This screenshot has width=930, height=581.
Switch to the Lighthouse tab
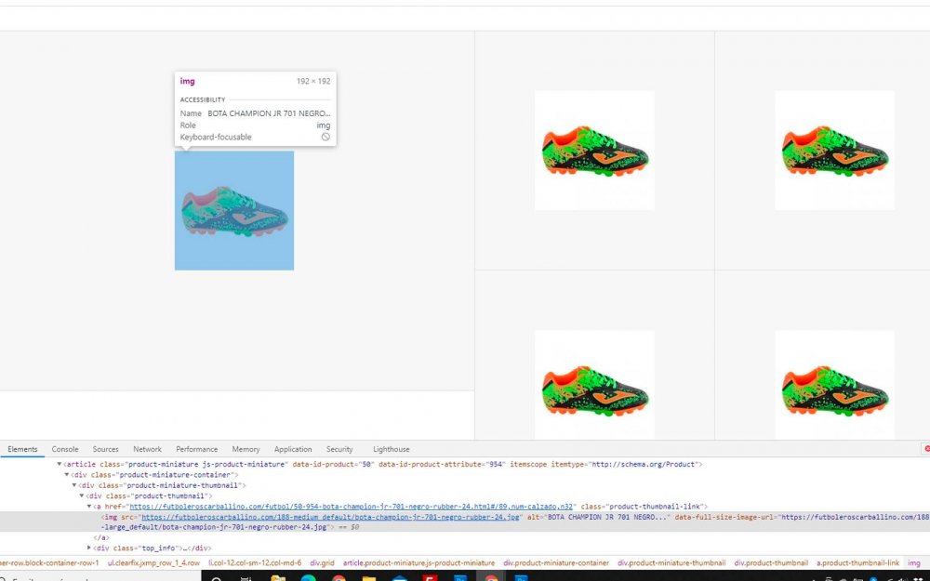[x=391, y=449]
